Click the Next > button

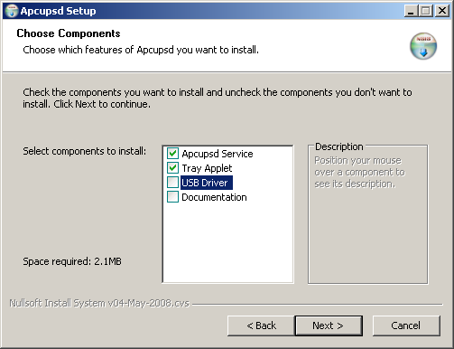tap(329, 325)
